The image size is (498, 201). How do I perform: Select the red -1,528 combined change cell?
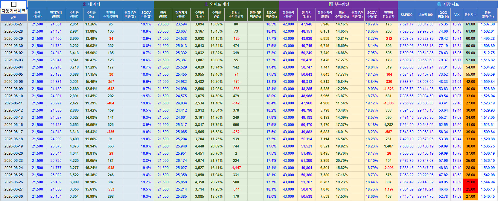[389, 89]
